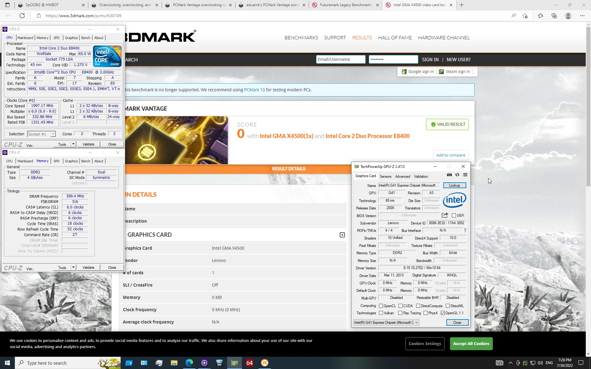Open the Mainboard tab in the upper CPU-Z window
This screenshot has height=369, width=591.
tap(25, 38)
